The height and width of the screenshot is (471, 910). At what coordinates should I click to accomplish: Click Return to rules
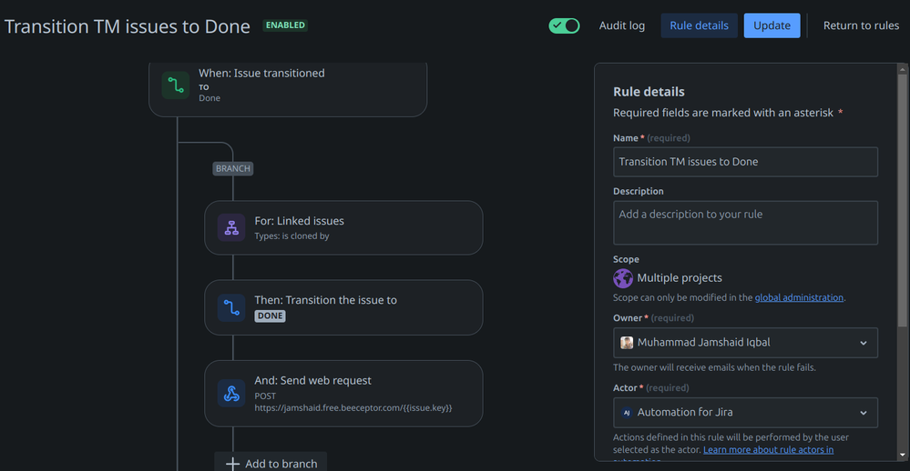point(861,25)
